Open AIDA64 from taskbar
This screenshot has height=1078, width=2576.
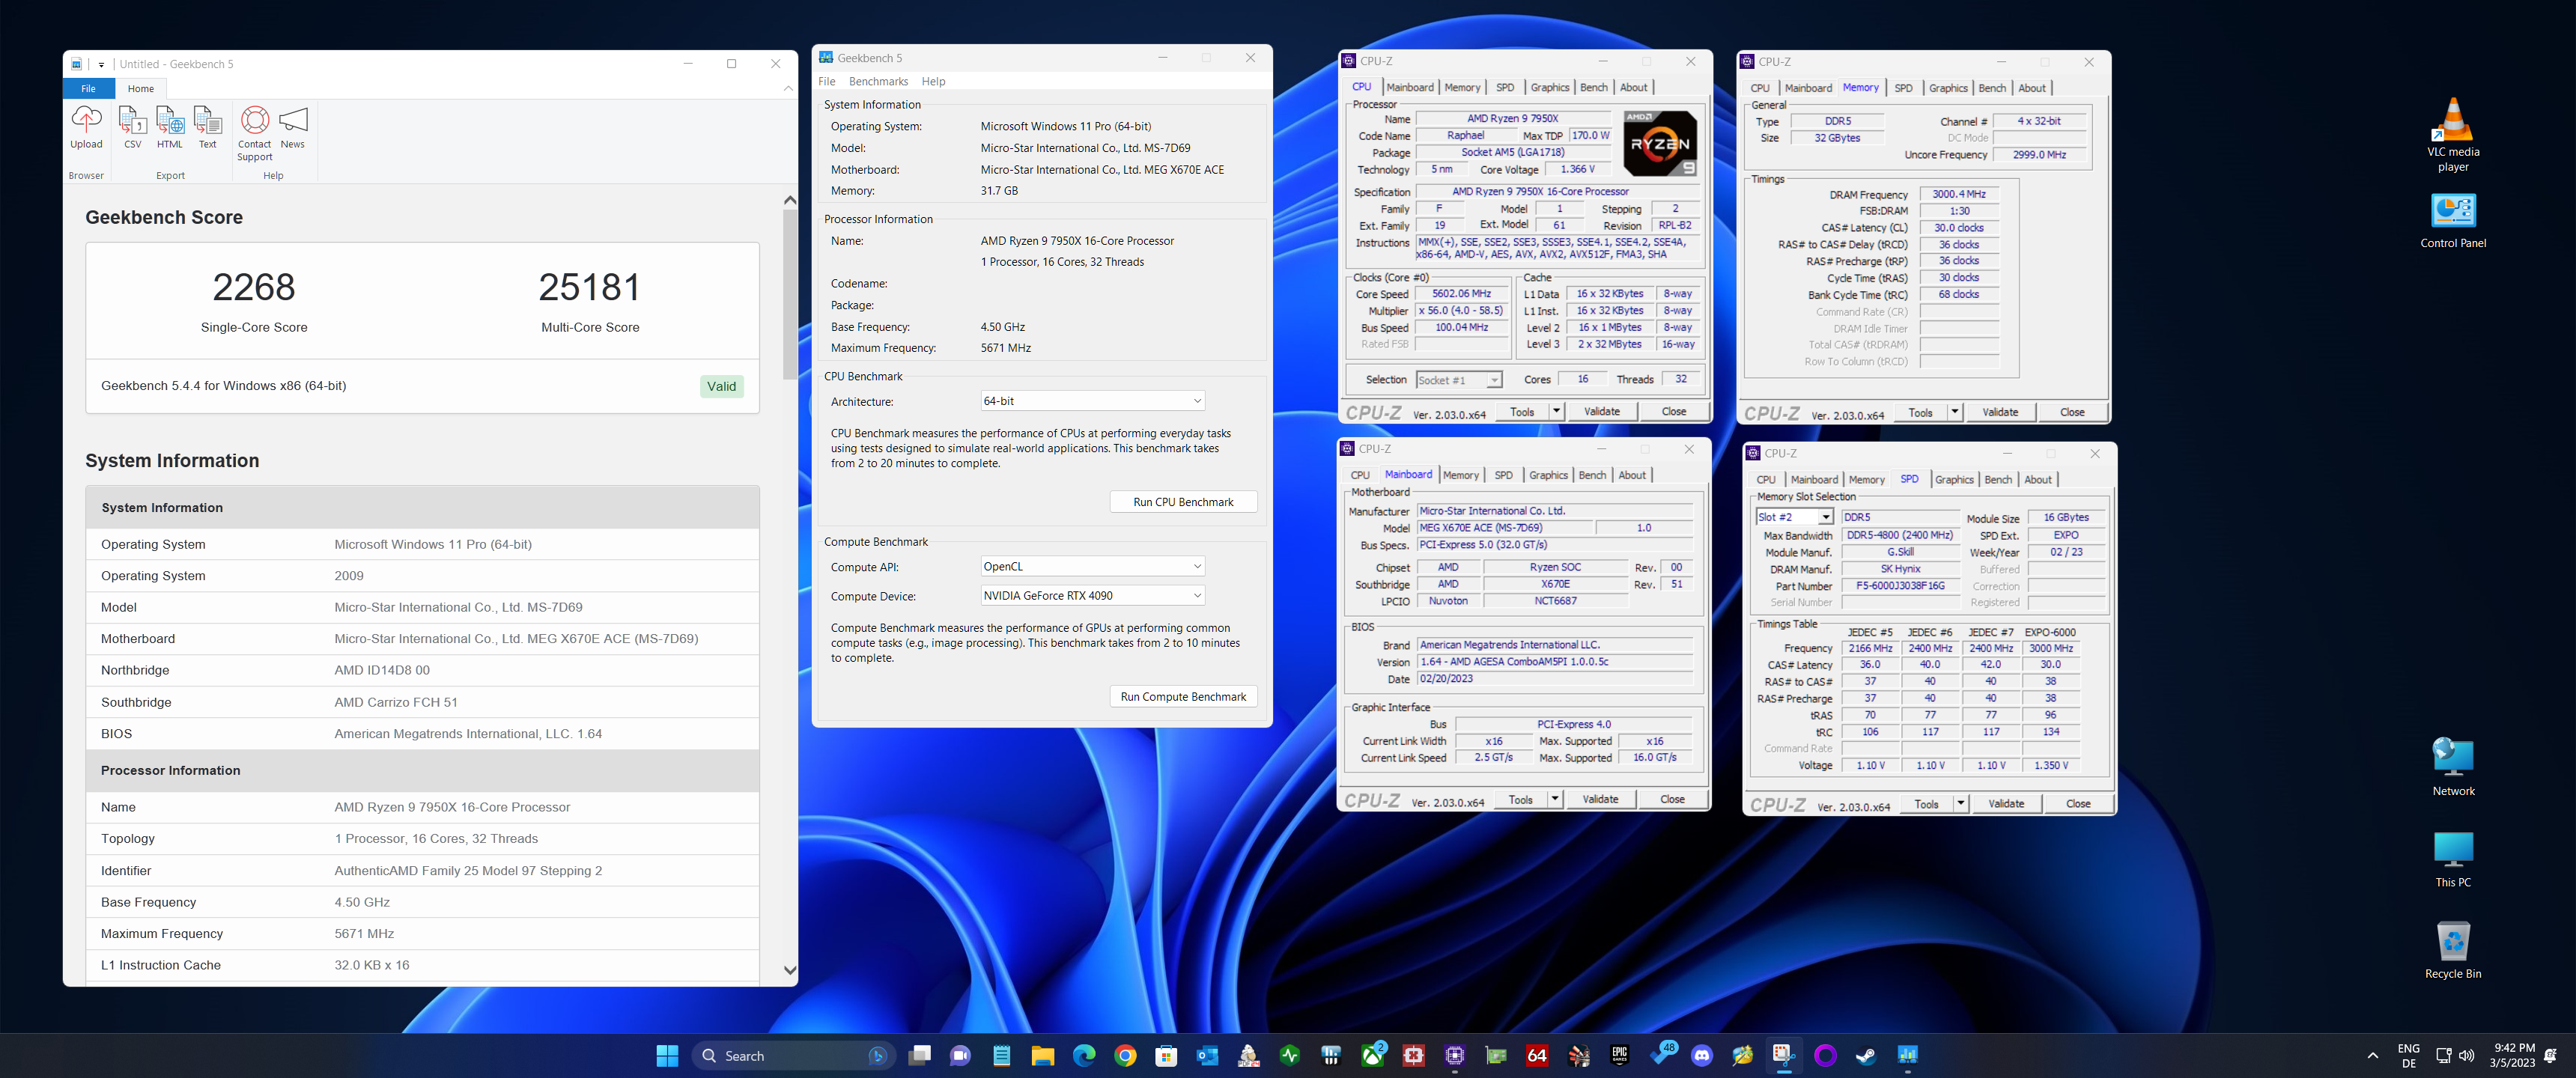pos(1537,1055)
